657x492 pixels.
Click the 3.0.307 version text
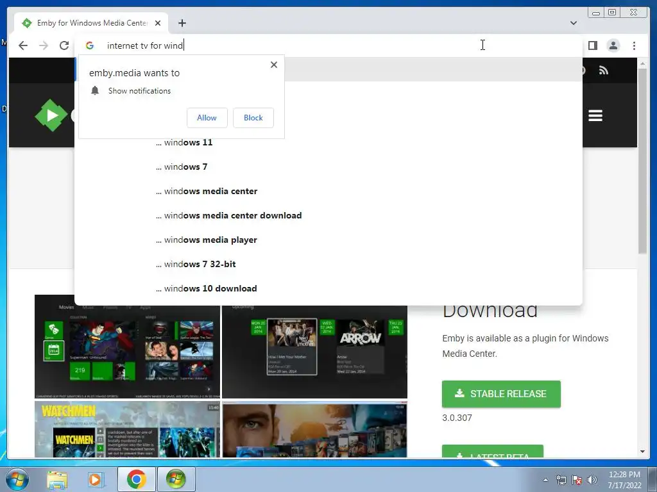pyautogui.click(x=457, y=418)
